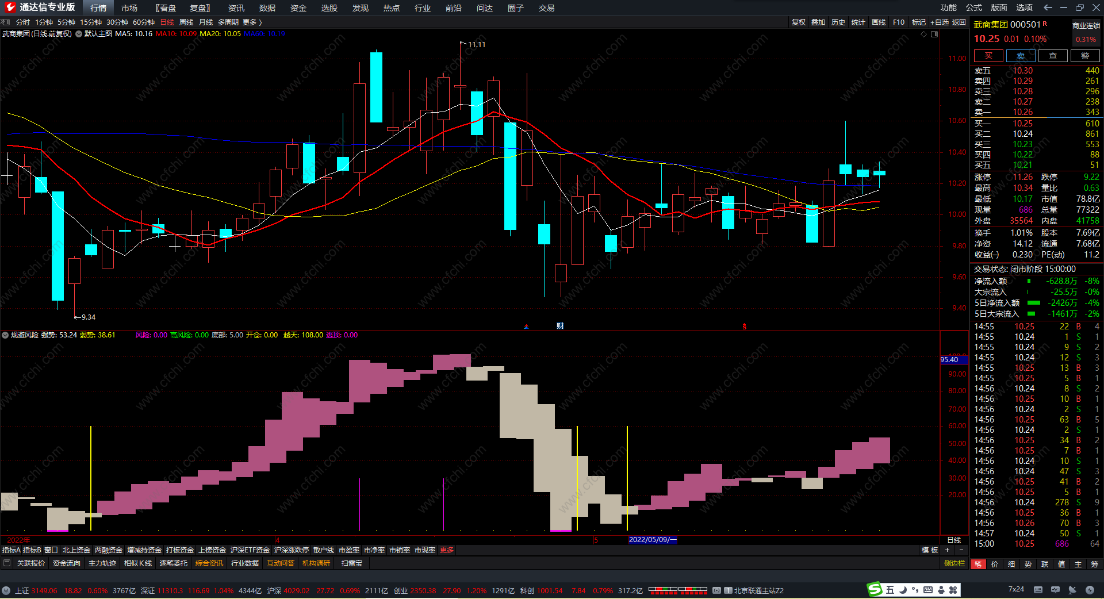The image size is (1104, 599).
Task: Open the 选股 stock picker tab
Action: coord(329,8)
